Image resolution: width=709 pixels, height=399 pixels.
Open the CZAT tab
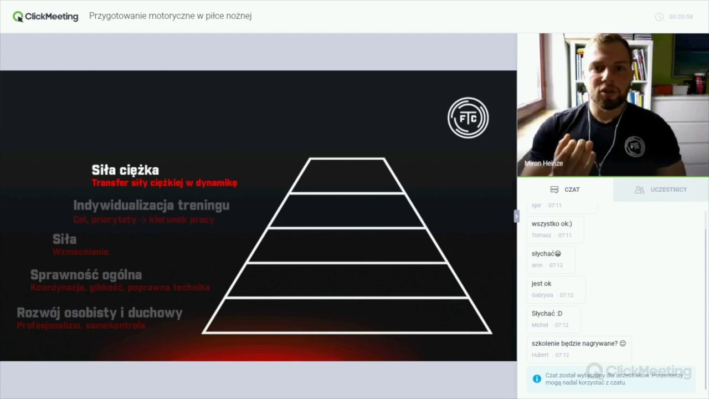[x=565, y=190]
